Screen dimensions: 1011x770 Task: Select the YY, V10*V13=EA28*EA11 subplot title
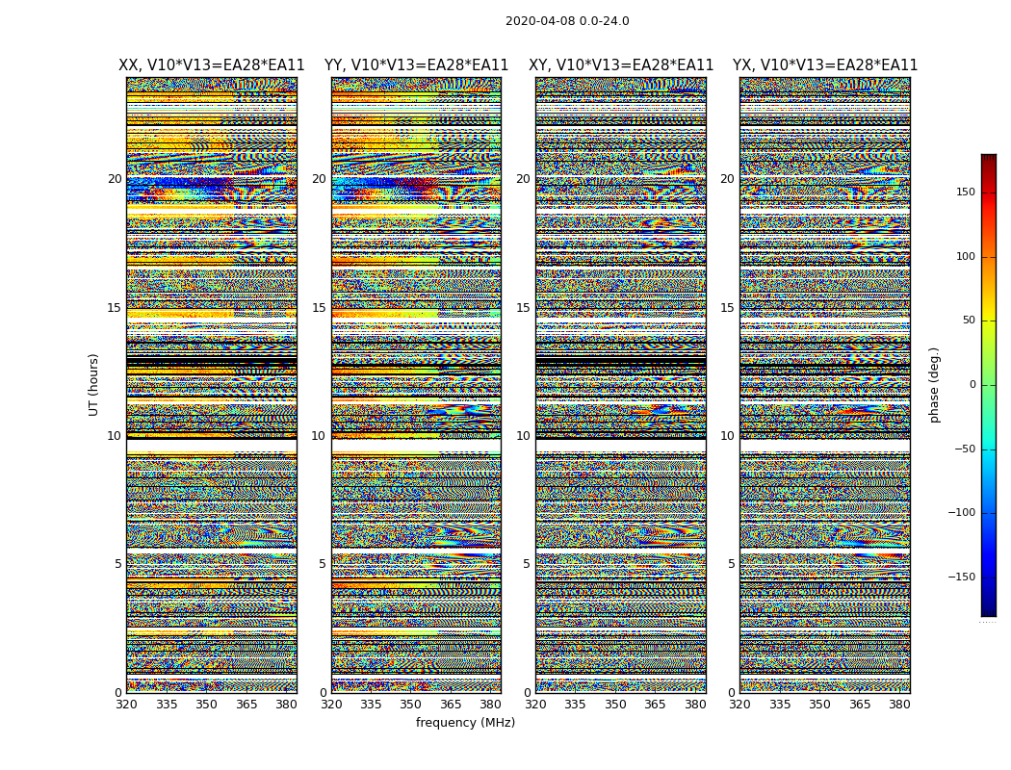[417, 65]
